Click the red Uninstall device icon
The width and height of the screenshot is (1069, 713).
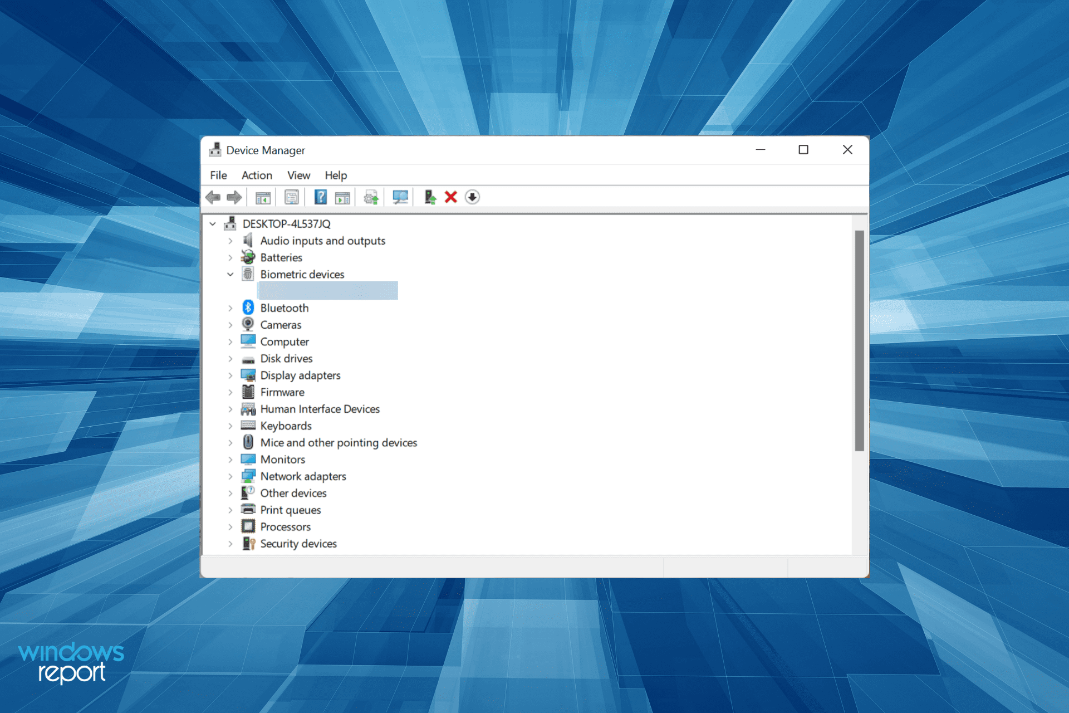[x=450, y=197]
